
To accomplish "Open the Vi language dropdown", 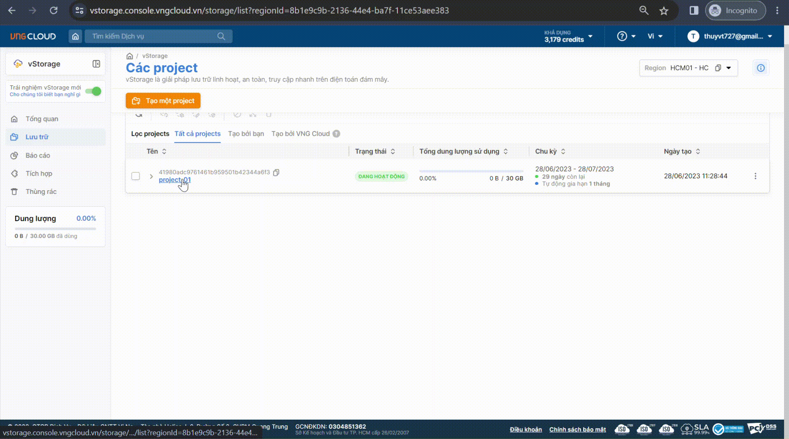I will [655, 36].
